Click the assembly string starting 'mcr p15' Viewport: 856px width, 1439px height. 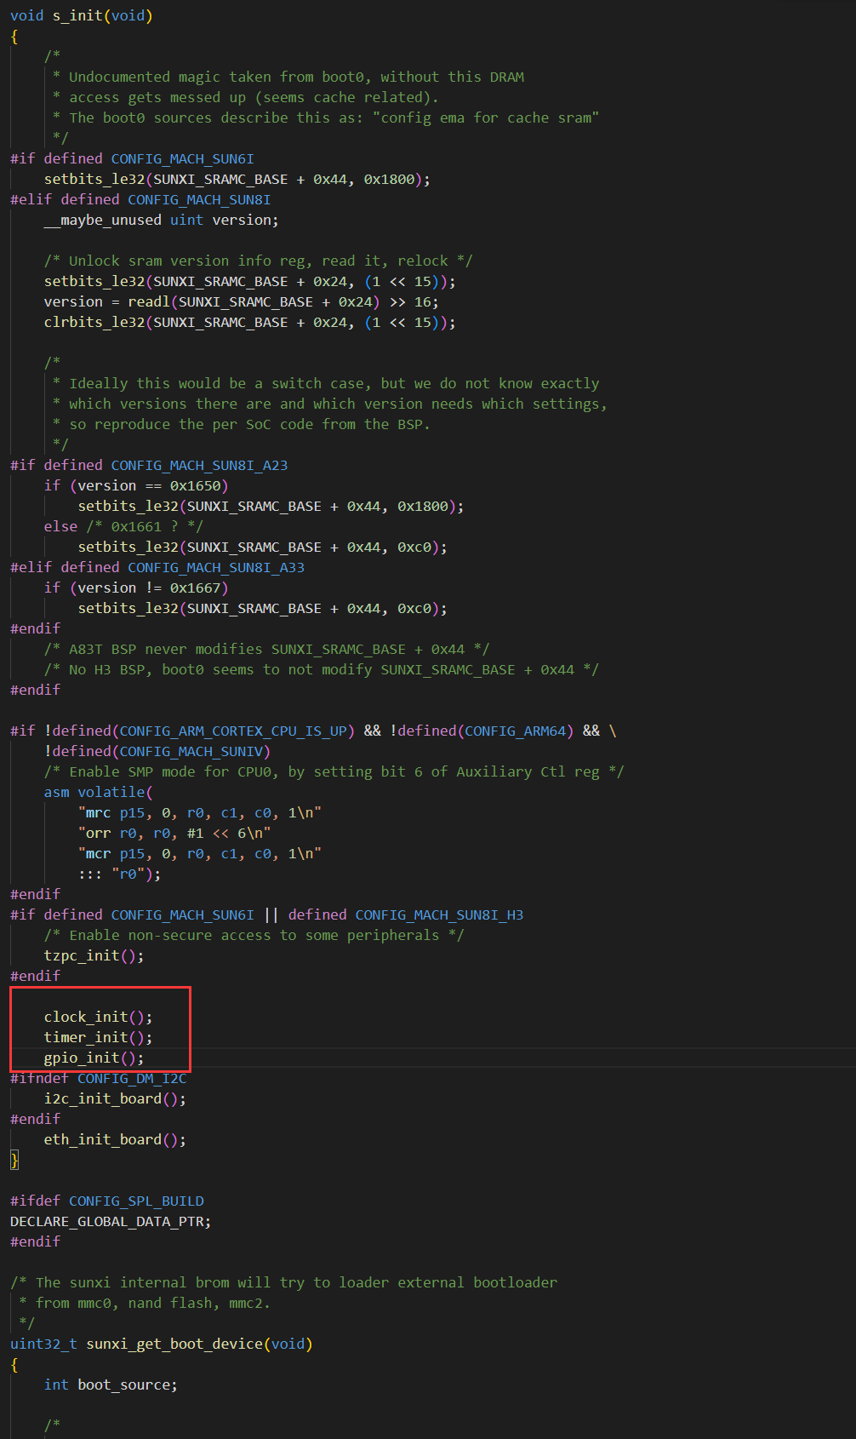pos(200,853)
